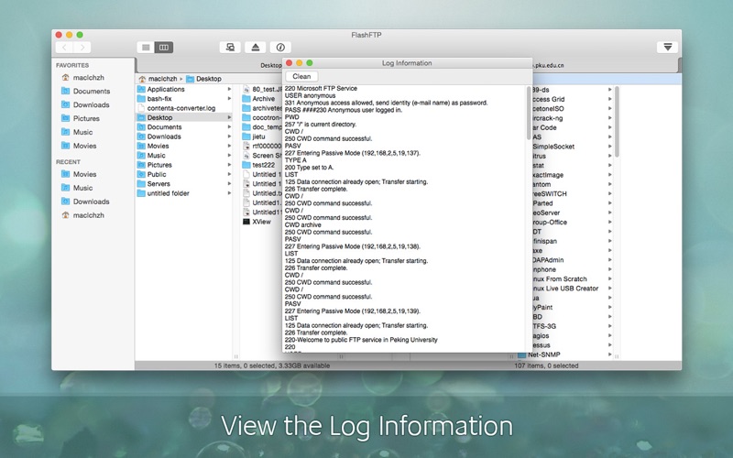Screen dimensions: 733x458
Task: Click maclchzh in the path bar
Action: [x=158, y=79]
